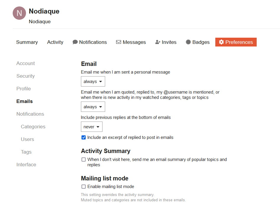
Task: Switch to the Summary tab
Action: [27, 42]
